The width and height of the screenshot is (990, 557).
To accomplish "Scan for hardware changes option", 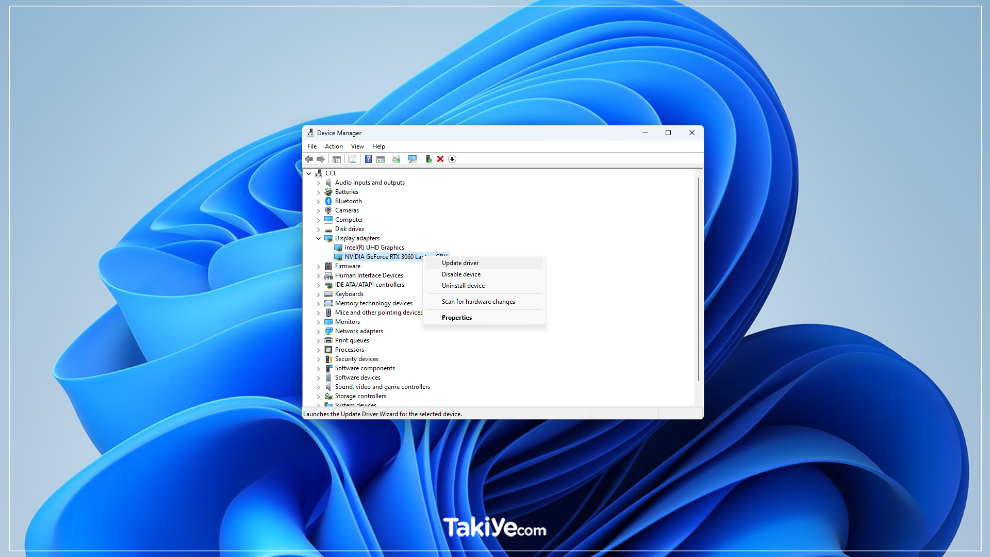I will [x=478, y=301].
